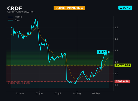Click the 01 Jul axis label
This screenshot has height=101, width=138.
click(58, 94)
